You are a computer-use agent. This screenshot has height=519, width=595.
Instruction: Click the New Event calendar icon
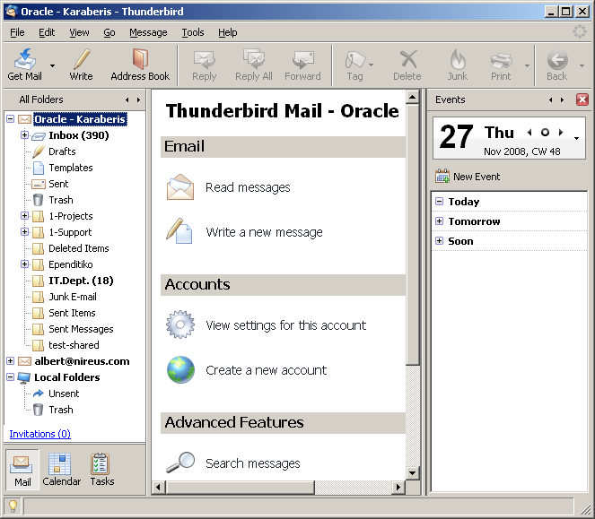[442, 177]
